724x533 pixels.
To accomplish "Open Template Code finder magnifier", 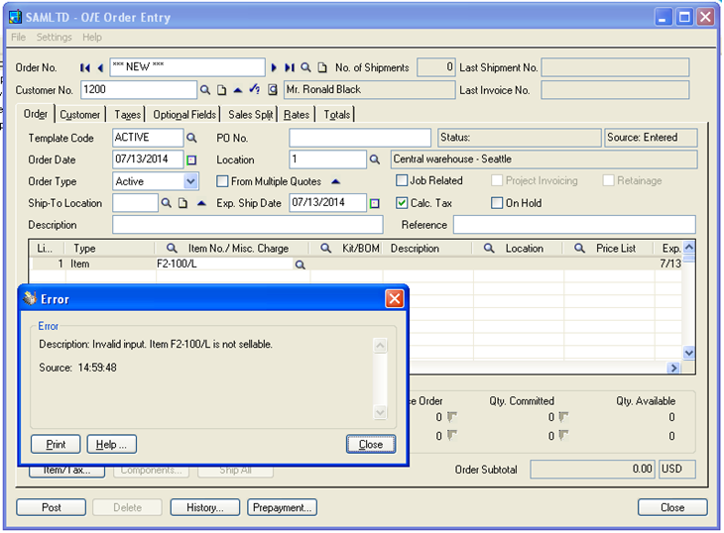I will coord(191,138).
